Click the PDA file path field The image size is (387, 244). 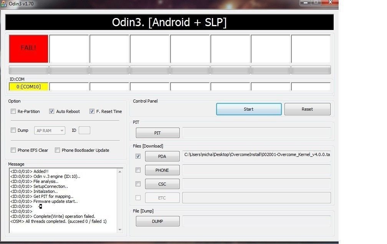tap(256, 156)
